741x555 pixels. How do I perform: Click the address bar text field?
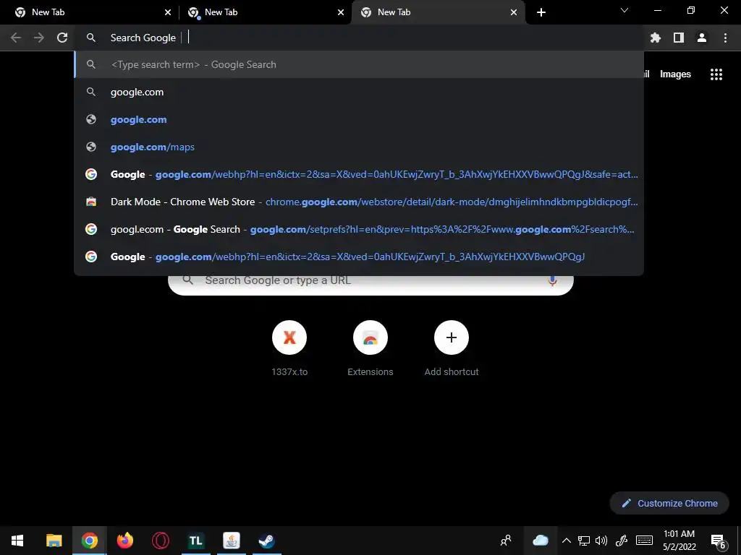pos(359,38)
